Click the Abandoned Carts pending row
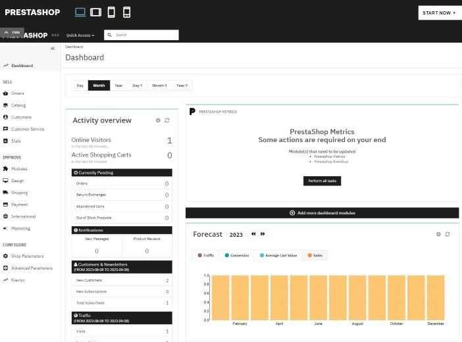Screen dimensions: 462x342 pos(122,207)
